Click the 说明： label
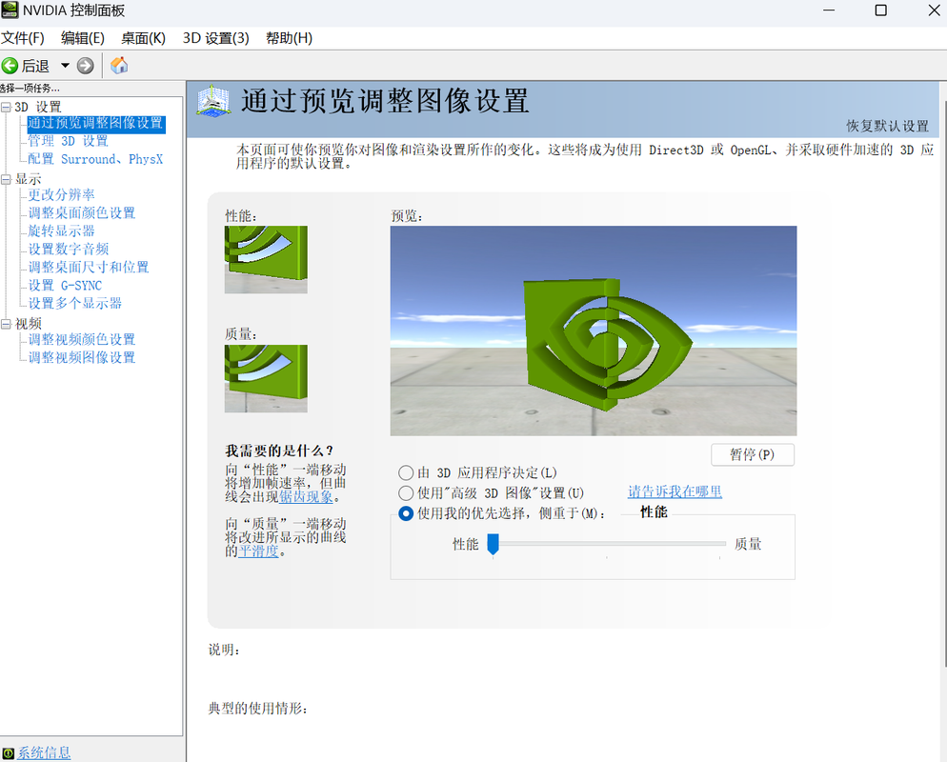947x762 pixels. point(224,650)
